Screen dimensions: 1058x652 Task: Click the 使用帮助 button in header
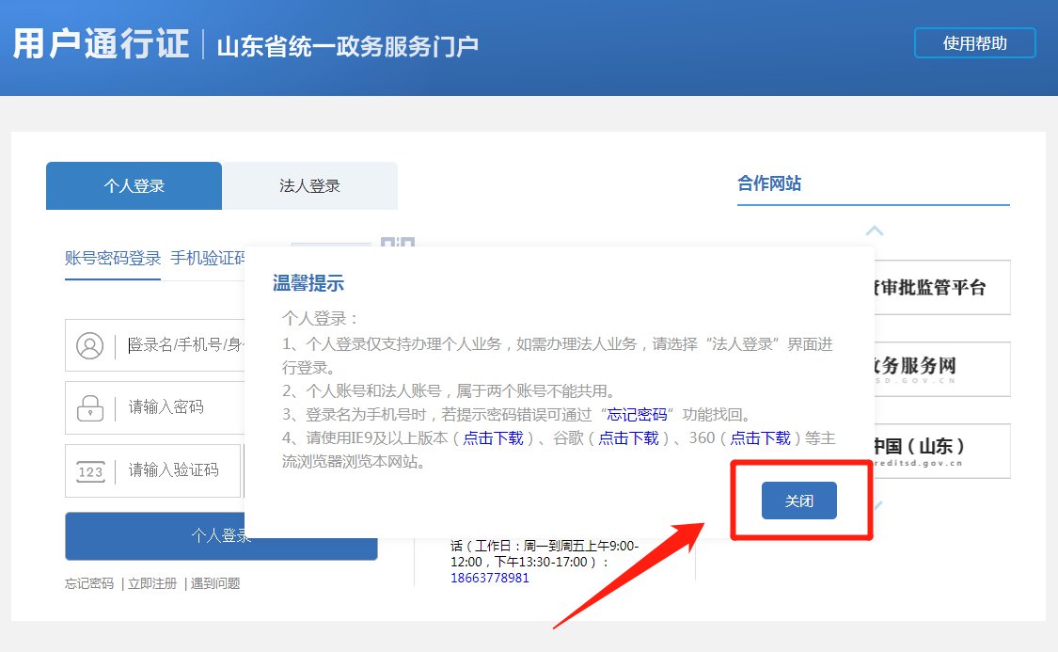(974, 43)
